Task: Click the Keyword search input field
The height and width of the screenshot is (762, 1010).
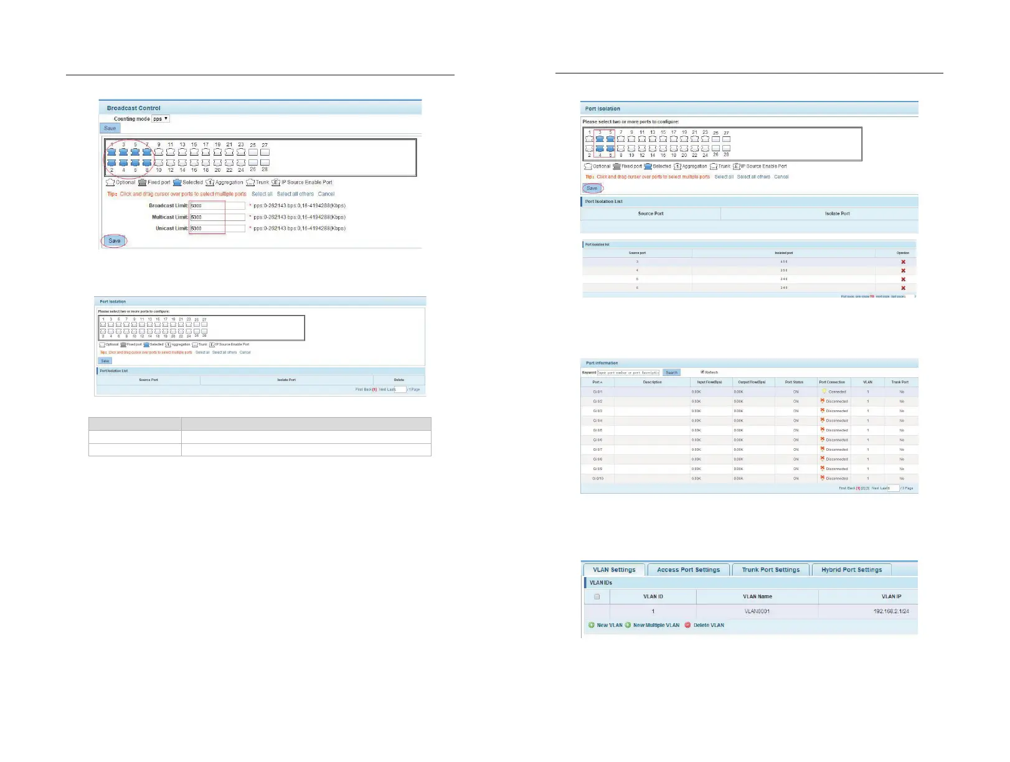Action: (x=628, y=372)
